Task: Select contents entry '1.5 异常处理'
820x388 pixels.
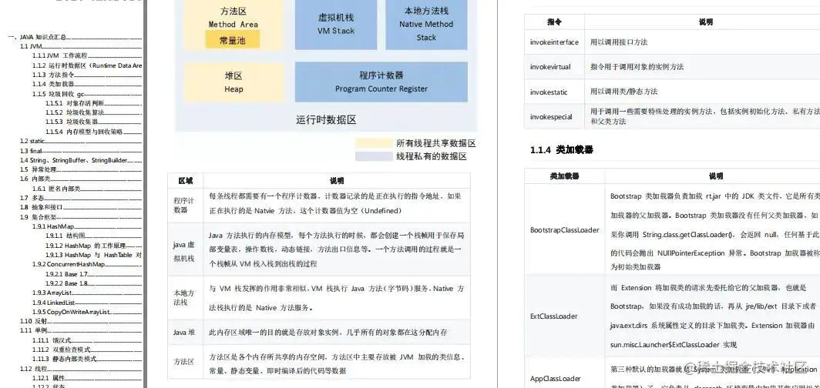Action: point(81,169)
